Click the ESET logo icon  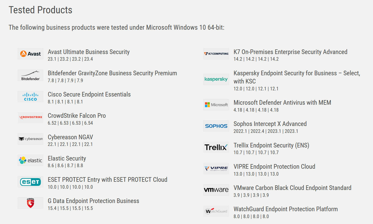pyautogui.click(x=30, y=182)
